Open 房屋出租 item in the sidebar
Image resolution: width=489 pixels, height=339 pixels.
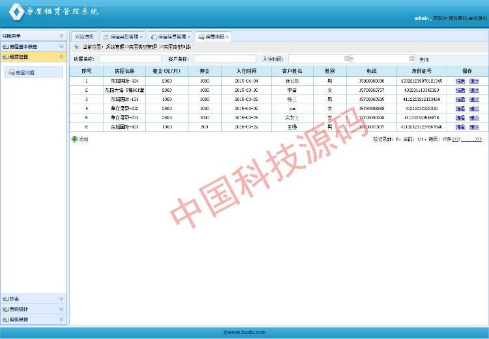pos(33,72)
